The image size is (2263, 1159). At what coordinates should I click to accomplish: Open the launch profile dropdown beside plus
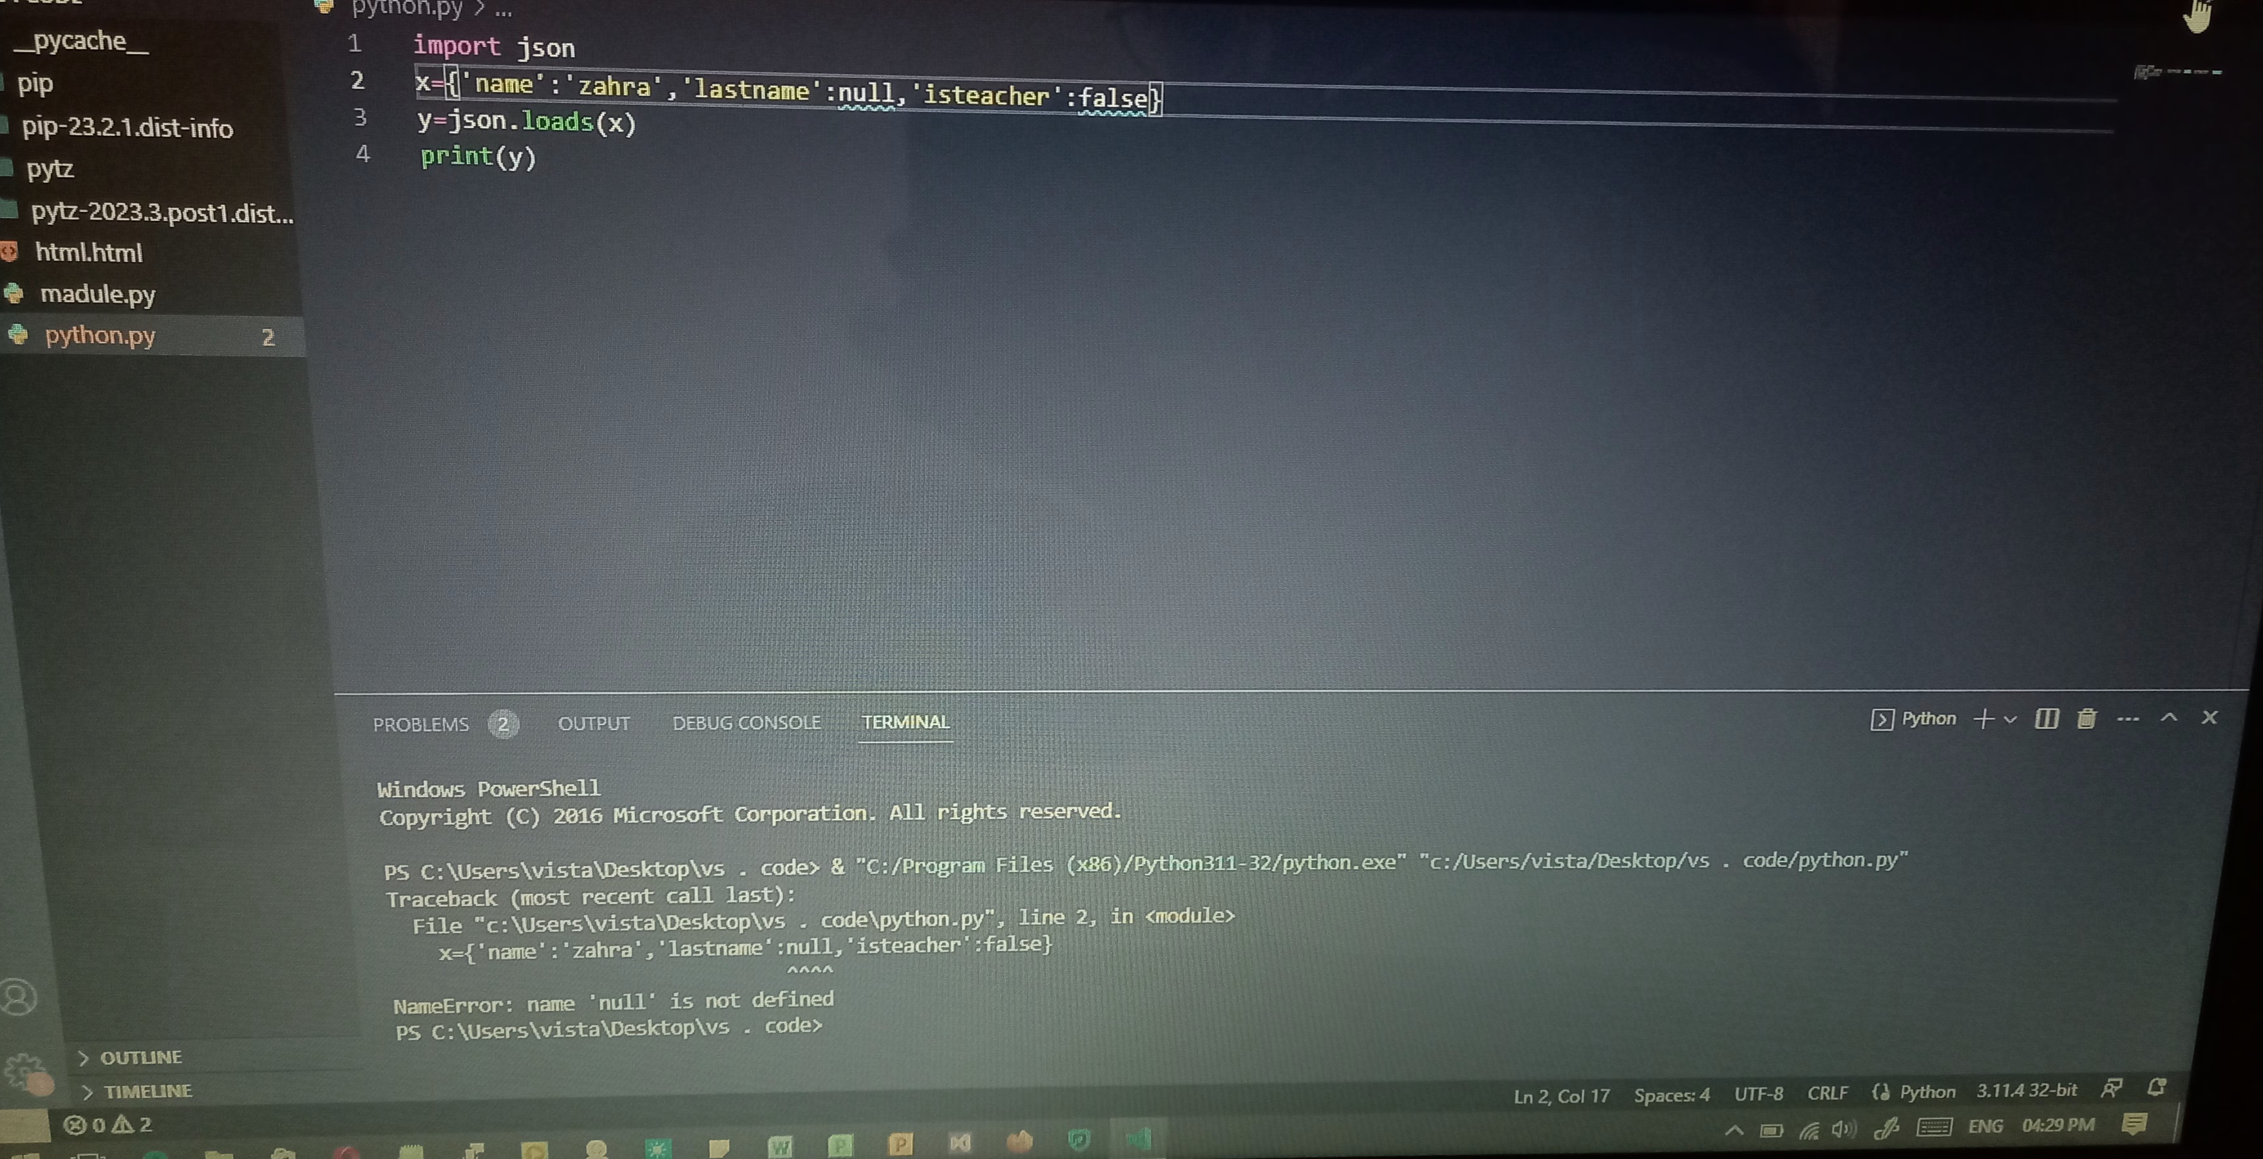point(2010,719)
